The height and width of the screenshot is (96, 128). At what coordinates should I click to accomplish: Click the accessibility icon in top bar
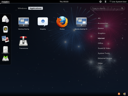pos(100,1)
